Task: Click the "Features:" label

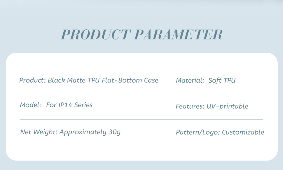Action: point(190,106)
